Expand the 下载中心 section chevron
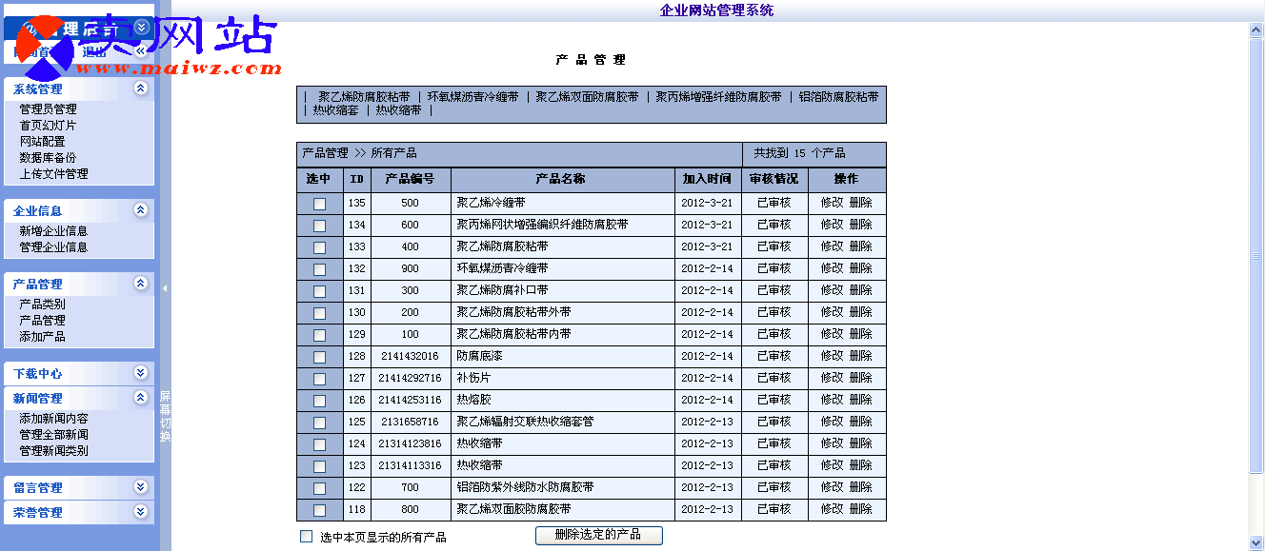The image size is (1266, 551). pyautogui.click(x=141, y=373)
